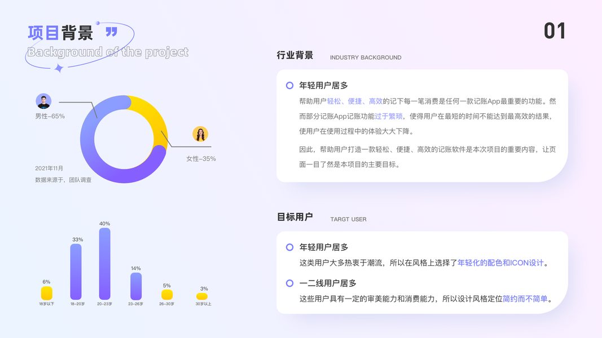The height and width of the screenshot is (338, 602).
Task: Click the yellow 3% bar
Action: pos(202,296)
